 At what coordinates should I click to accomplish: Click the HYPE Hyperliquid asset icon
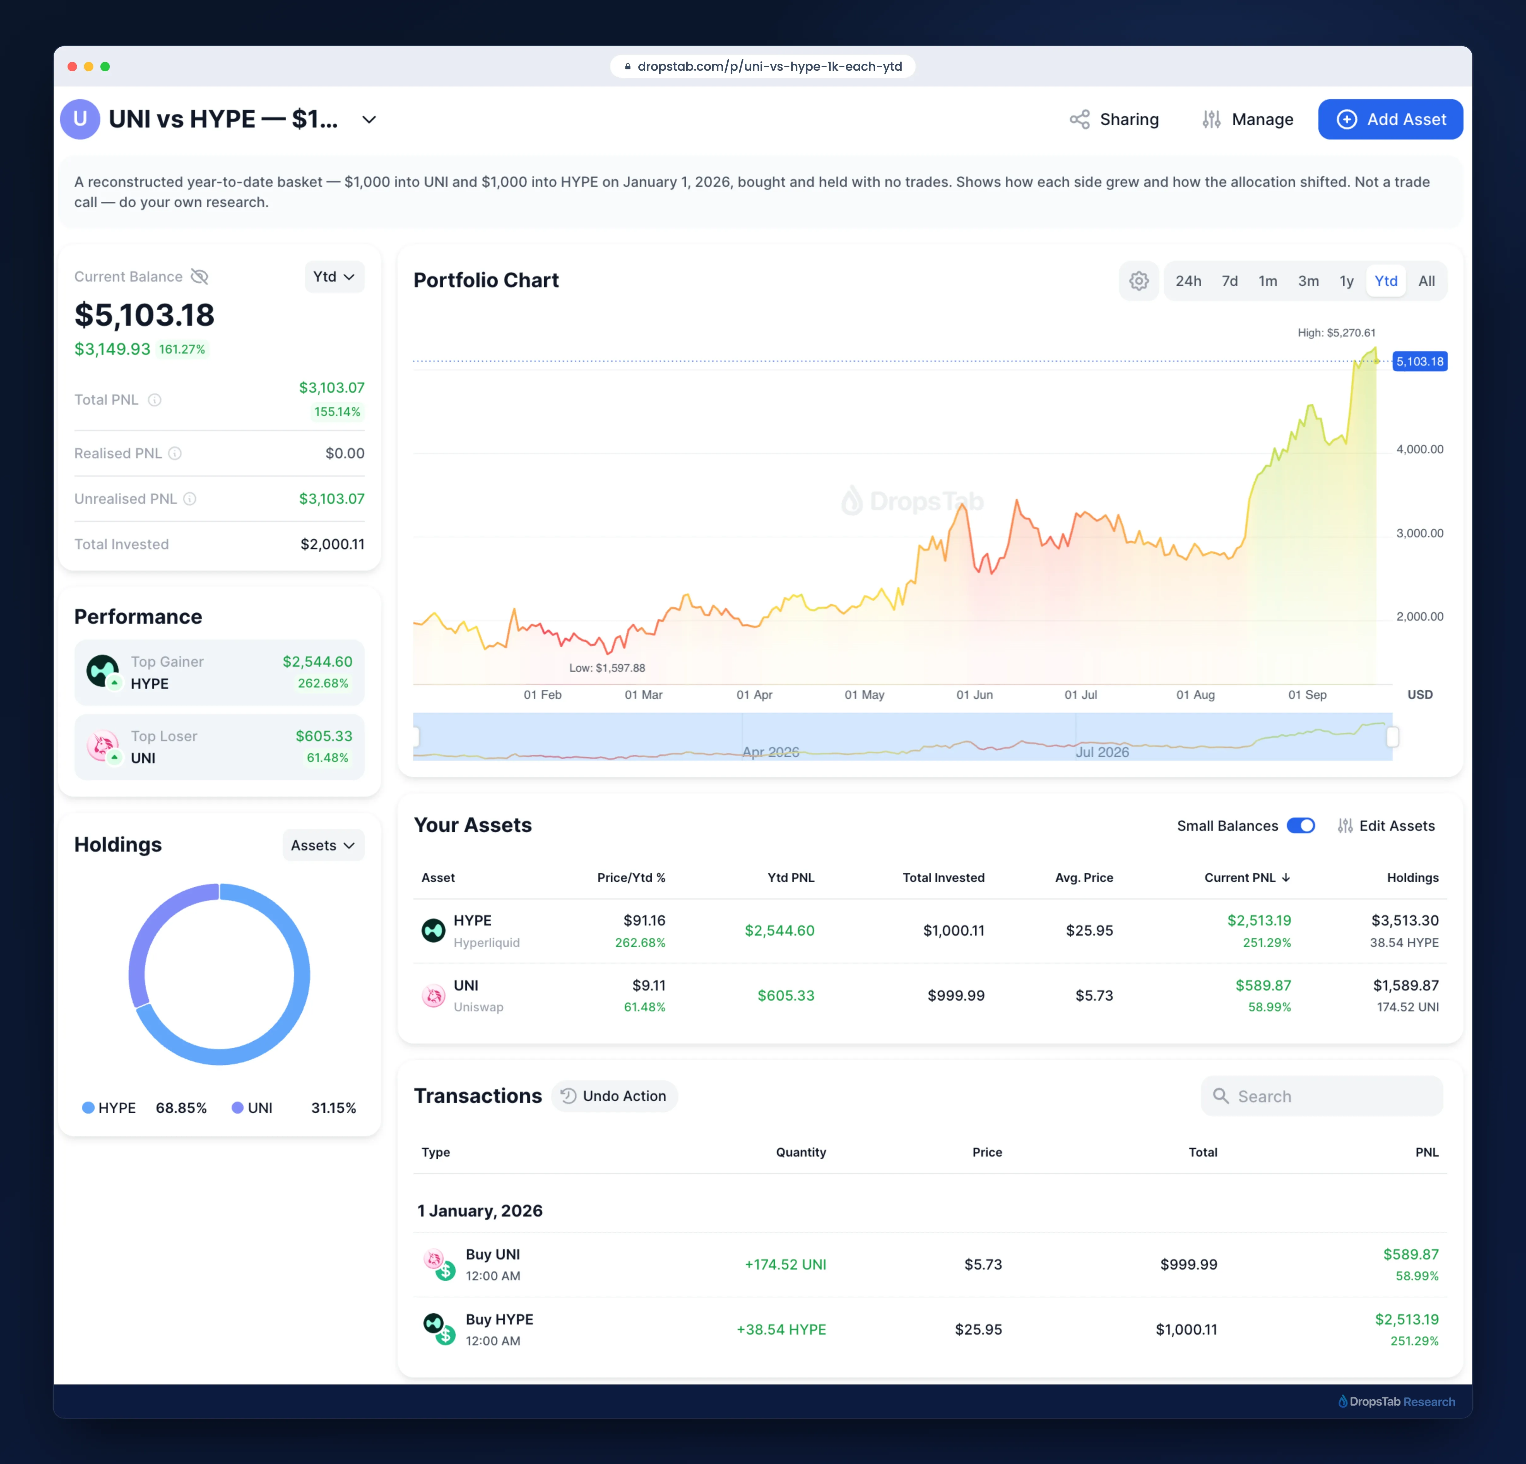tap(433, 930)
